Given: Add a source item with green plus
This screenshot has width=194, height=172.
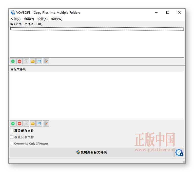Looking at the screenshot, I should [13, 61].
